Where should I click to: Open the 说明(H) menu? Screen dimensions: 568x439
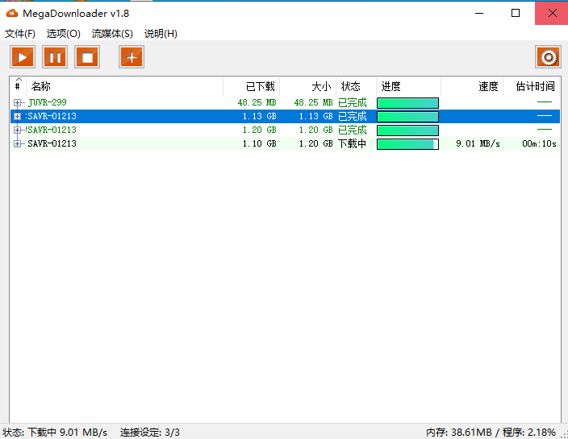161,34
